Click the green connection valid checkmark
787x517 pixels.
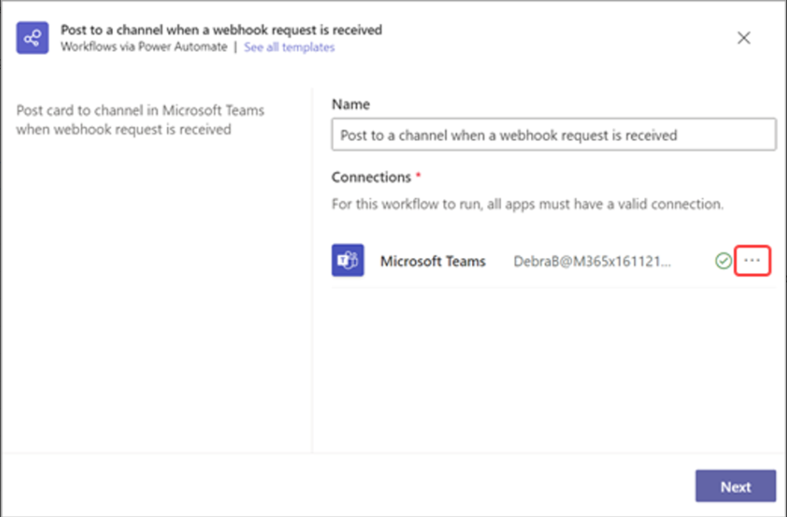coord(723,260)
